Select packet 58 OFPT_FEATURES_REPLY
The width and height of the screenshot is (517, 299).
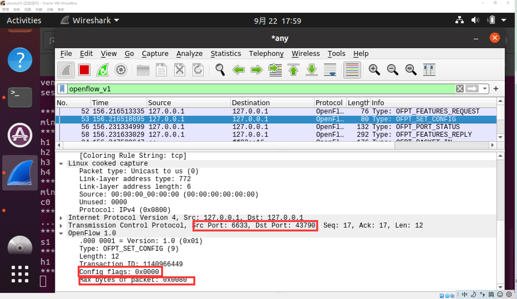[276, 135]
